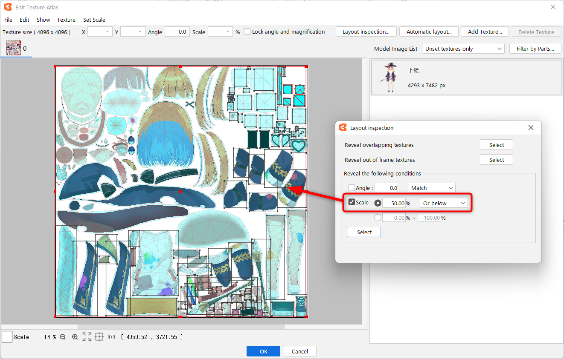Image resolution: width=564 pixels, height=359 pixels.
Task: Click the zoom in magnifier icon
Action: tap(75, 337)
